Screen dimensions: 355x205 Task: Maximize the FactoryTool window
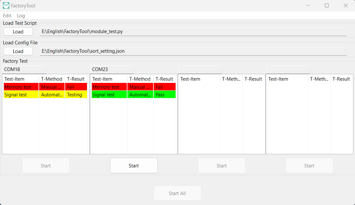pos(327,5)
